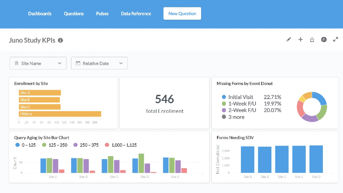Expand the Relative Date dropdown chevron

[121, 63]
